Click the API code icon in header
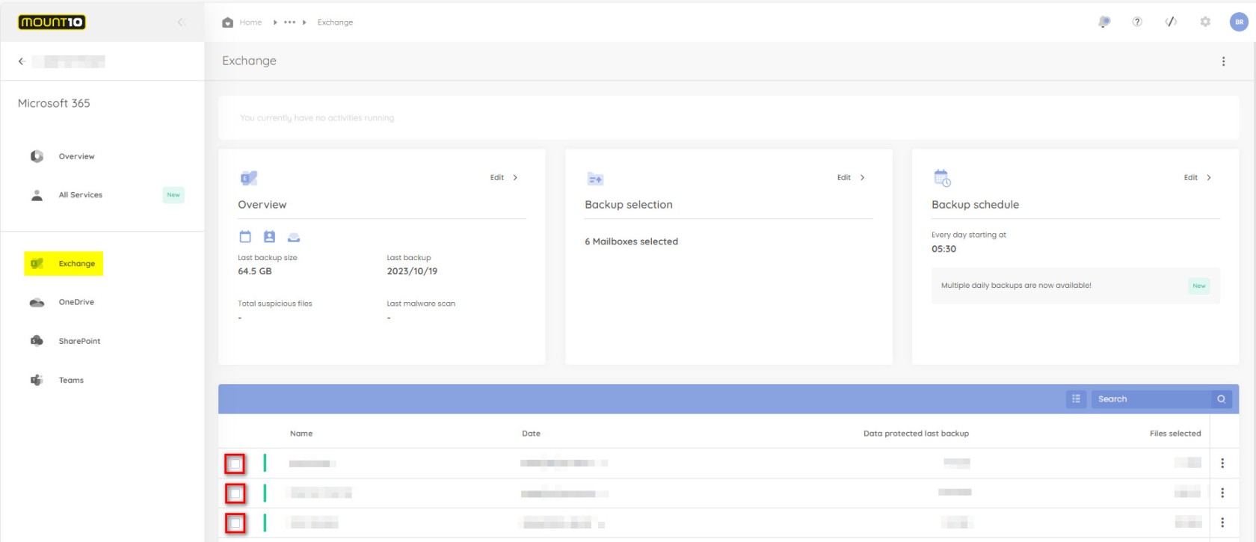Screen dimensions: 1256x542 pos(1171,22)
